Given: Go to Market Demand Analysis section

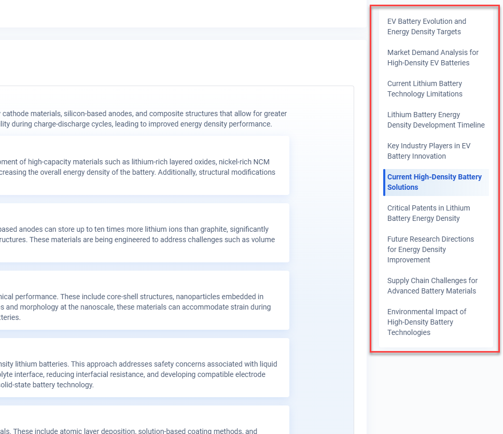Looking at the screenshot, I should pos(432,58).
